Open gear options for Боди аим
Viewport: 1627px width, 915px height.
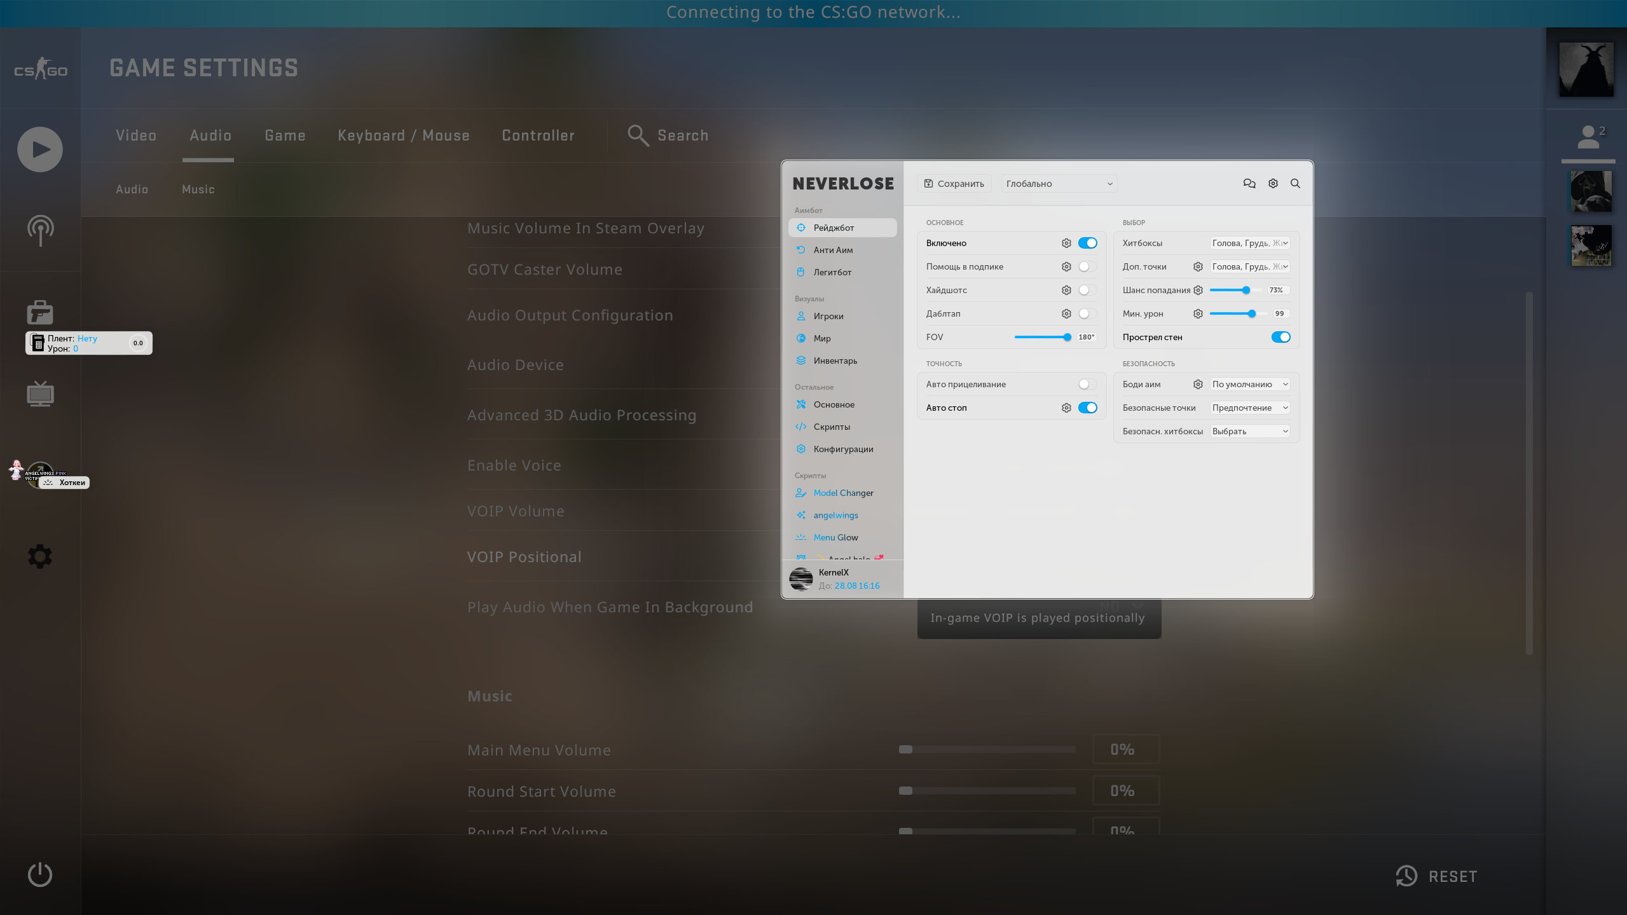pyautogui.click(x=1198, y=384)
